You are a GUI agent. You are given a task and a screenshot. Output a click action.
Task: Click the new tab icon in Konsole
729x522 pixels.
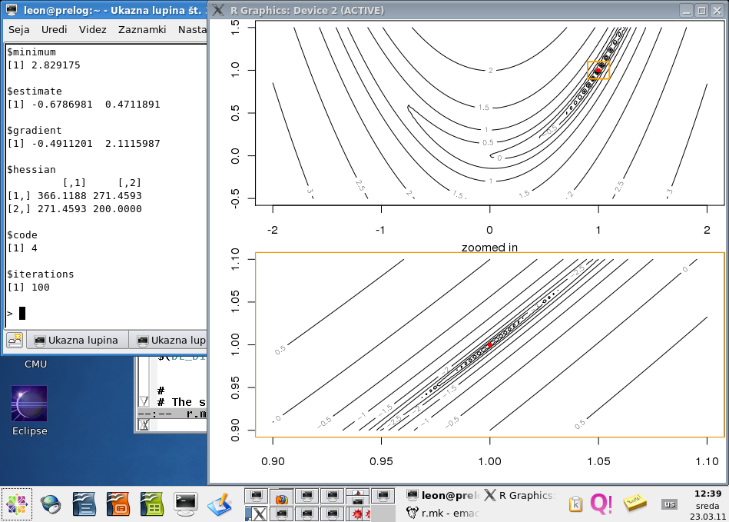(x=15, y=339)
